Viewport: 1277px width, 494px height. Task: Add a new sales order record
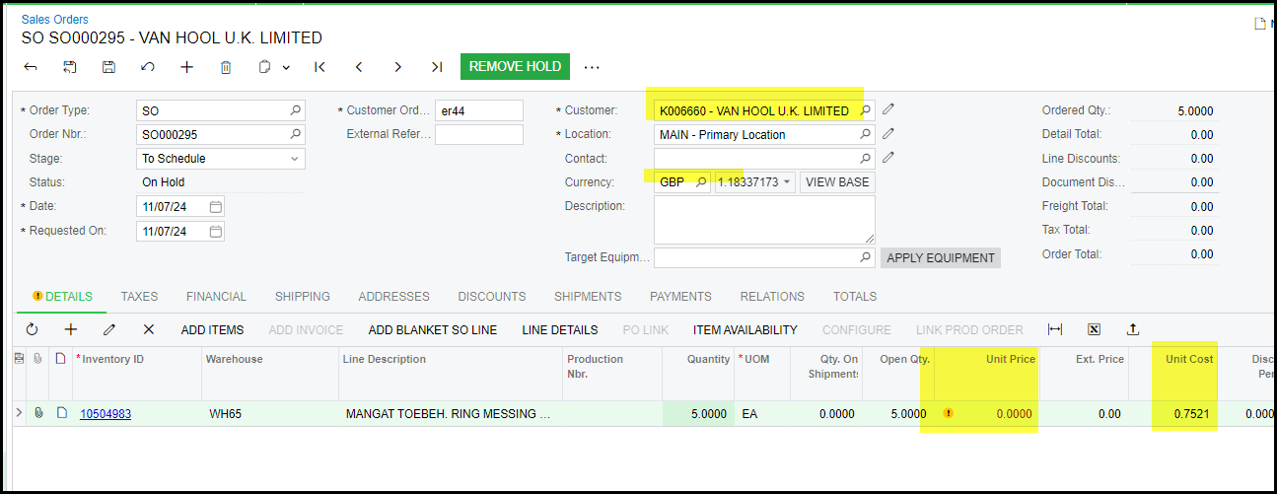click(186, 67)
